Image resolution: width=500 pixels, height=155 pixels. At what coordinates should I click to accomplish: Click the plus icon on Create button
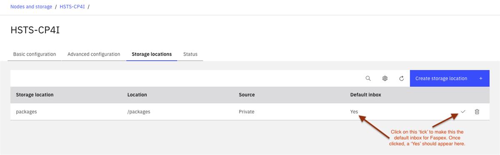(x=481, y=78)
